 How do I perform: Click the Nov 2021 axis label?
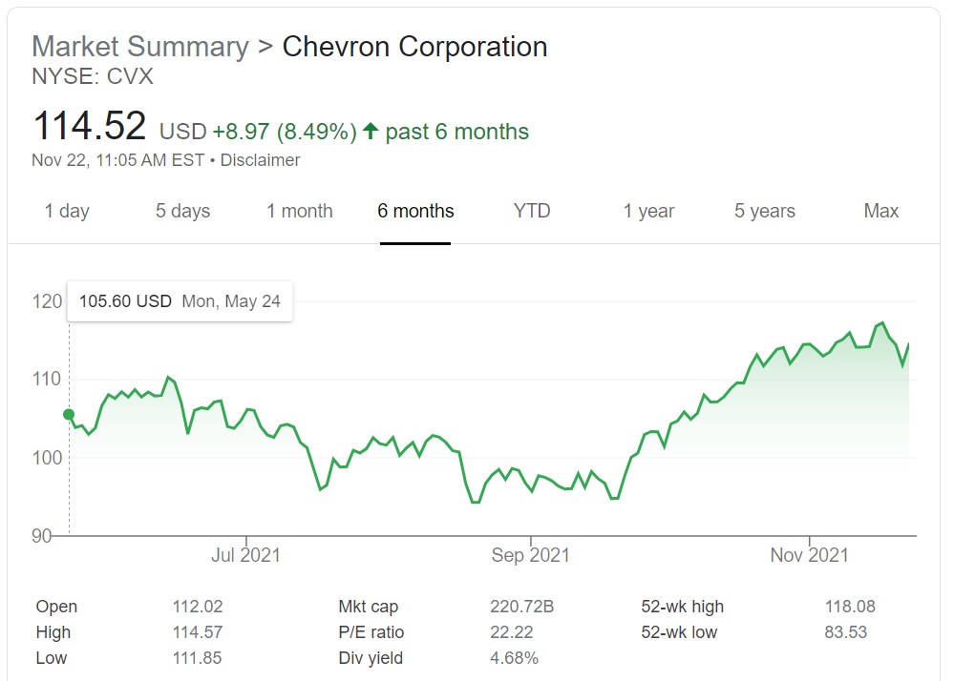coord(809,554)
